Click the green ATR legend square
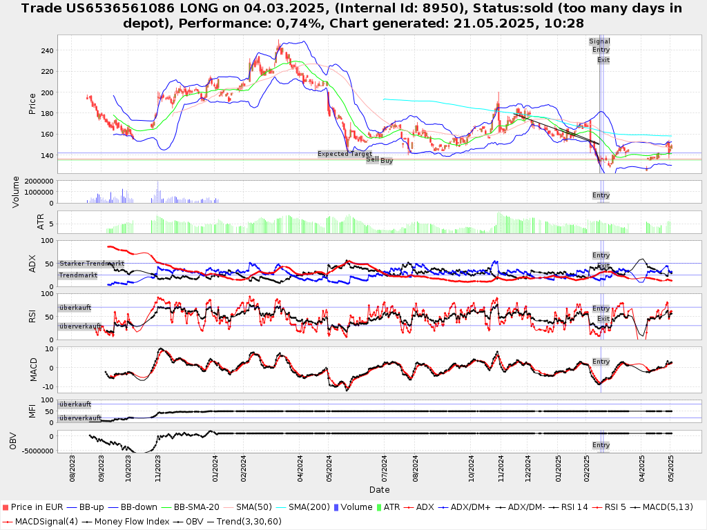The image size is (707, 530). click(x=378, y=507)
